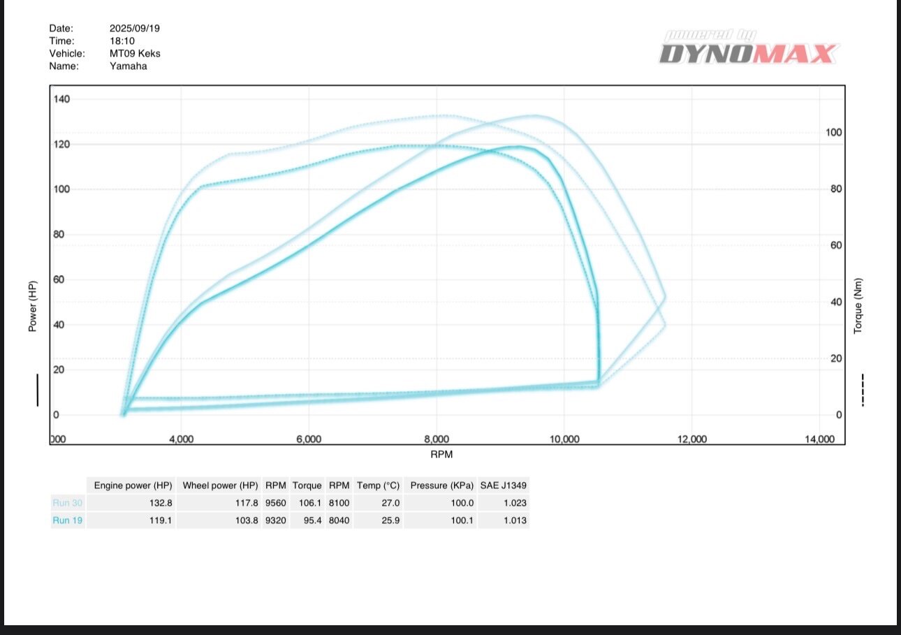Image resolution: width=901 pixels, height=635 pixels.
Task: Click the Pressure (KPa) column header
Action: click(441, 486)
